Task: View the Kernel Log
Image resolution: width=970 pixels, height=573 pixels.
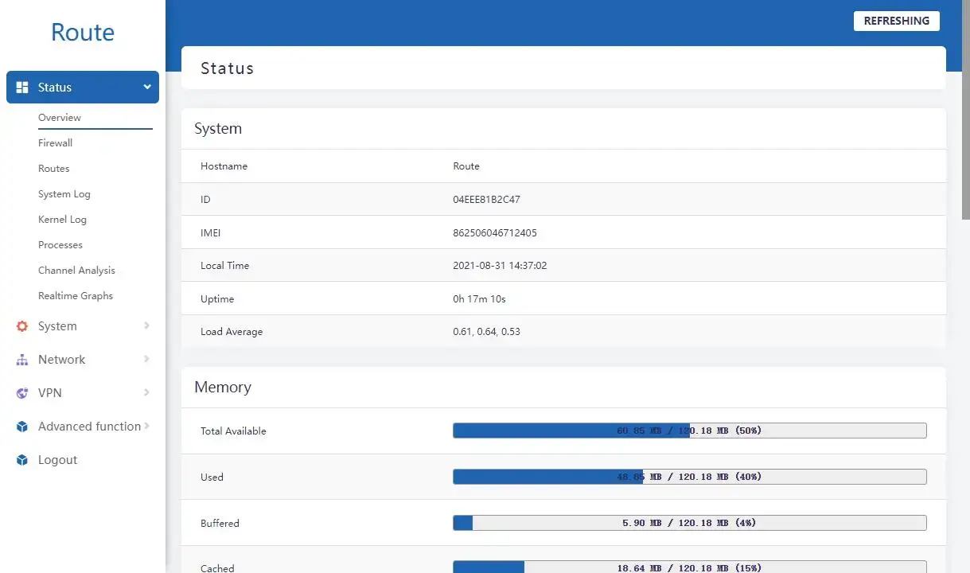Action: (x=62, y=220)
